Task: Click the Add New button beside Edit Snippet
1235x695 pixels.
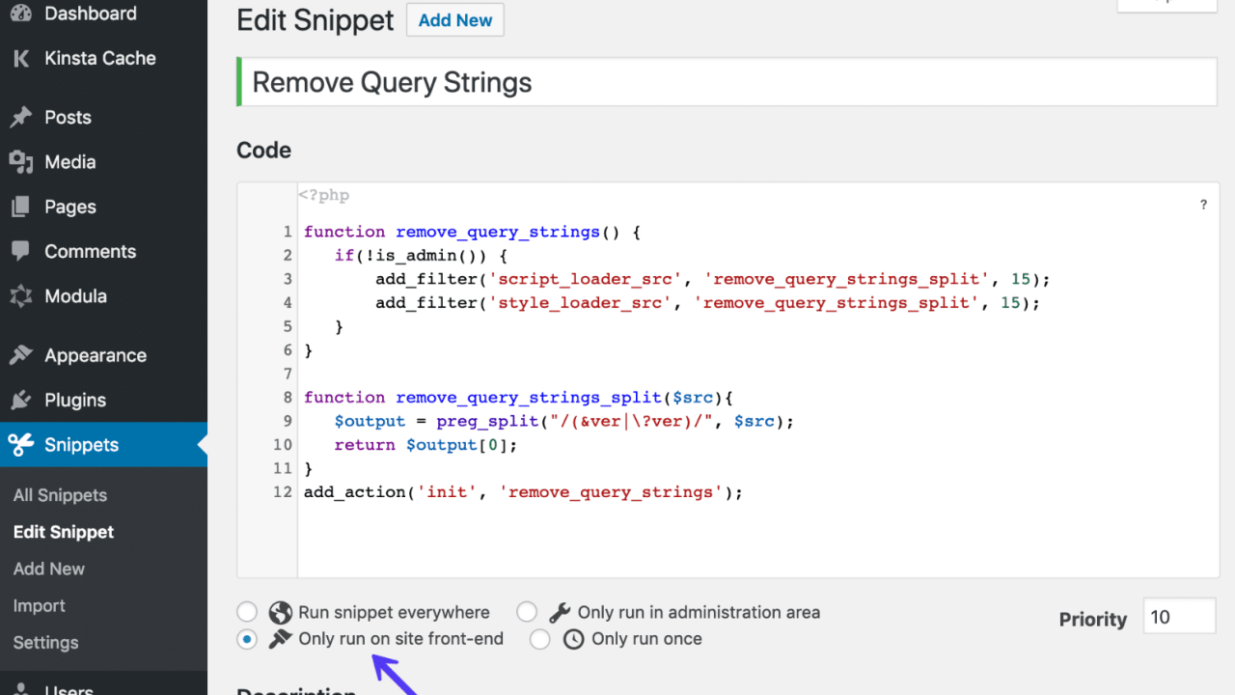Action: tap(454, 19)
